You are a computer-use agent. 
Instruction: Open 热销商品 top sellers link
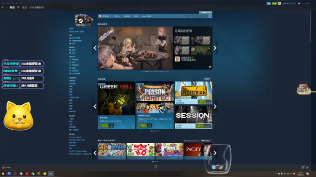pos(75,60)
